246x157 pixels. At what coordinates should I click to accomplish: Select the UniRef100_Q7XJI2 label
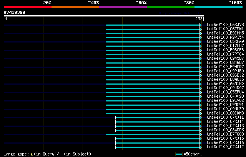pyautogui.click(x=225, y=147)
